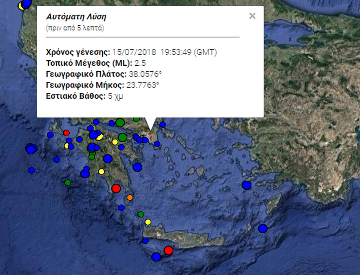Click the small red marker near the Ionian islands
360x275 pixels.
click(66, 133)
